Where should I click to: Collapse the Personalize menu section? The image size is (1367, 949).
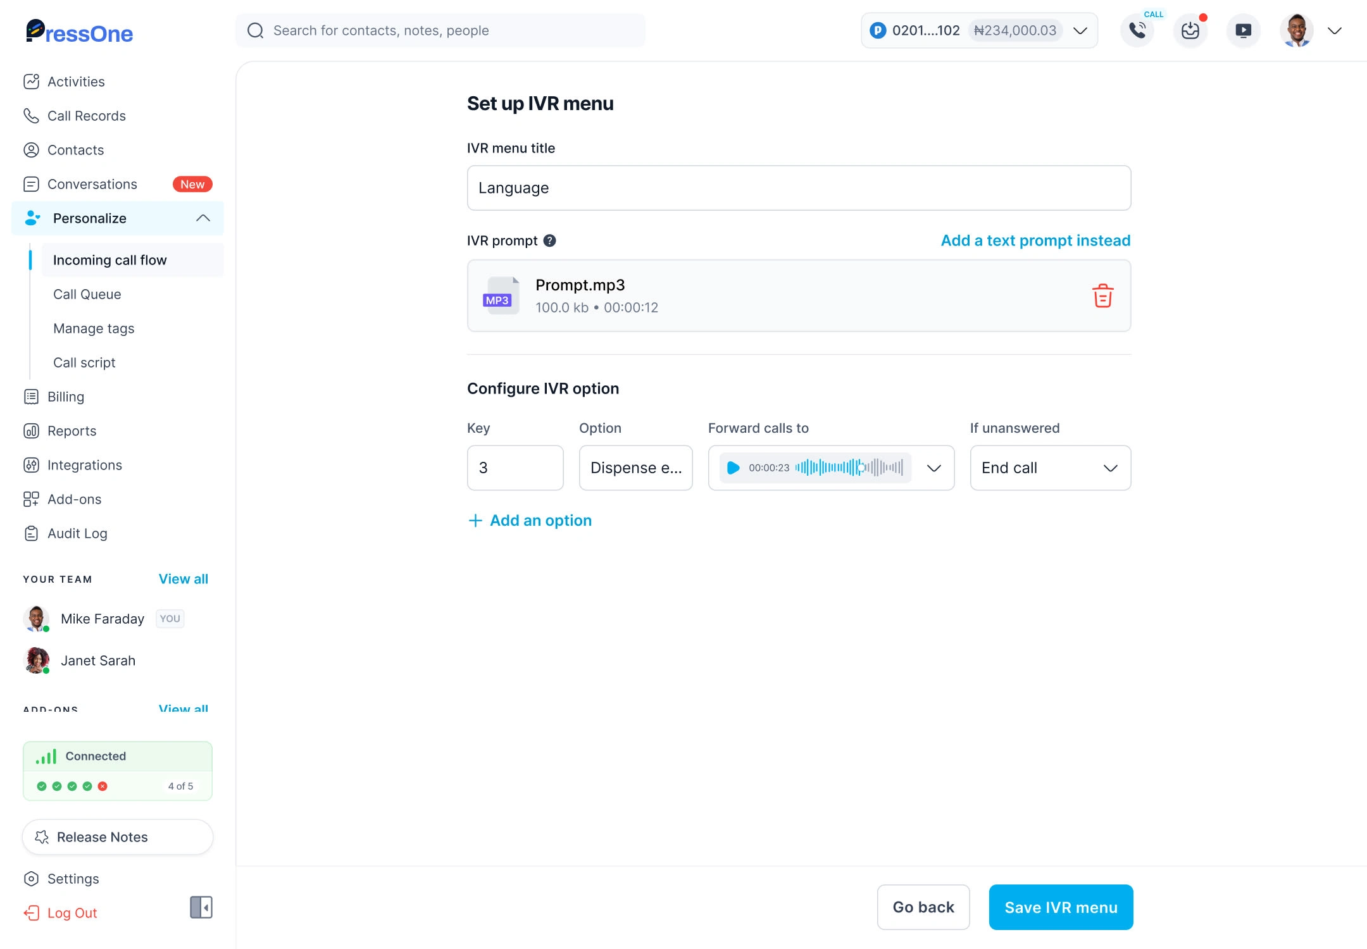coord(203,218)
